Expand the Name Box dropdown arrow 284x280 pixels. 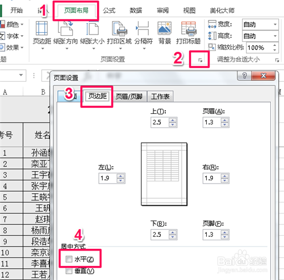pos(21,75)
